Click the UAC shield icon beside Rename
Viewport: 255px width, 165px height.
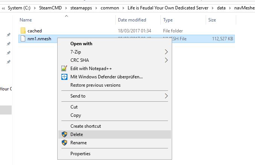64,143
